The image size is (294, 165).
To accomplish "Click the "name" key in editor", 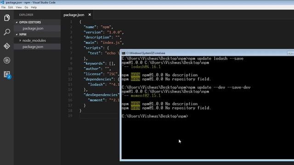I will (x=90, y=27).
